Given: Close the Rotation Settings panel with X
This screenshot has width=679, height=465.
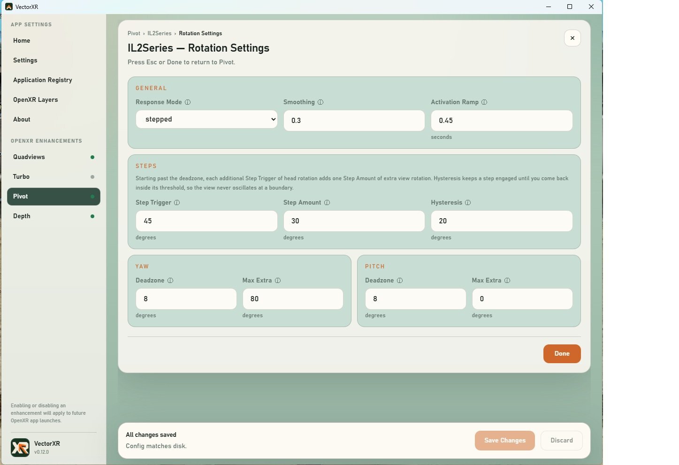Looking at the screenshot, I should [x=572, y=38].
